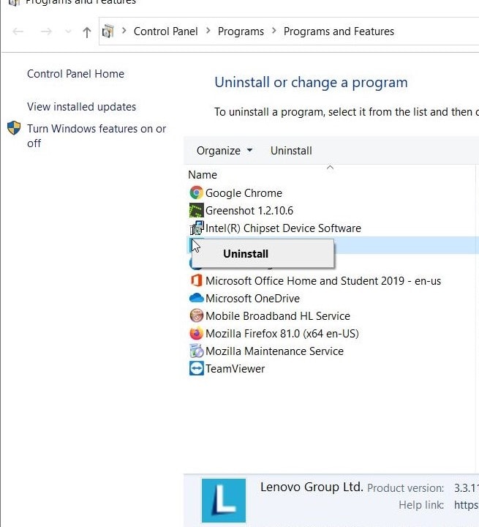Click the Back navigation arrow
Screen dimensions: 479x527
18,31
